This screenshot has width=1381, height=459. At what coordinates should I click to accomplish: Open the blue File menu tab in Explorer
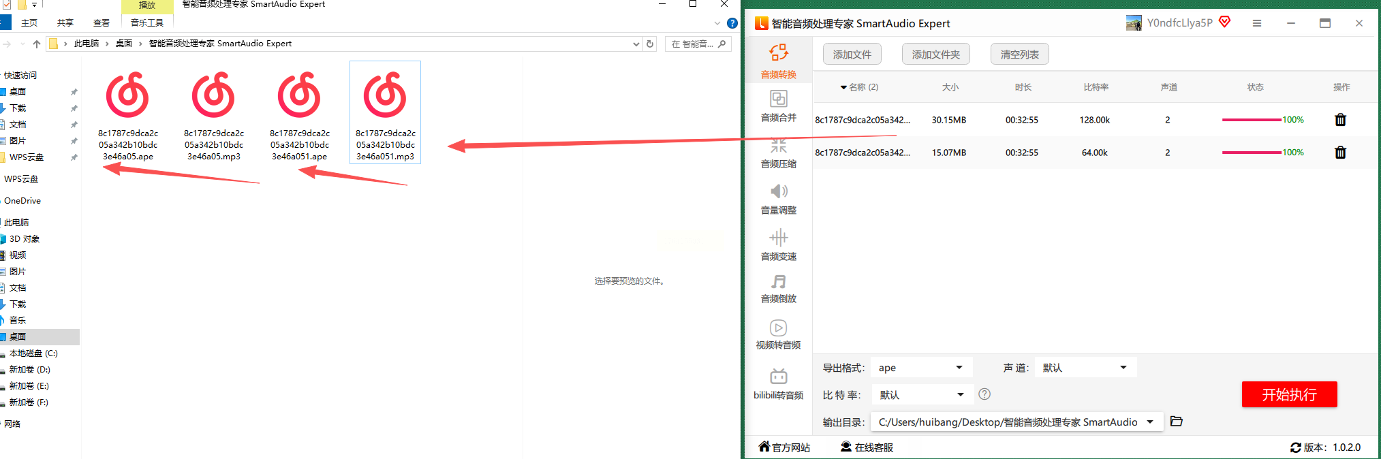[x=5, y=22]
